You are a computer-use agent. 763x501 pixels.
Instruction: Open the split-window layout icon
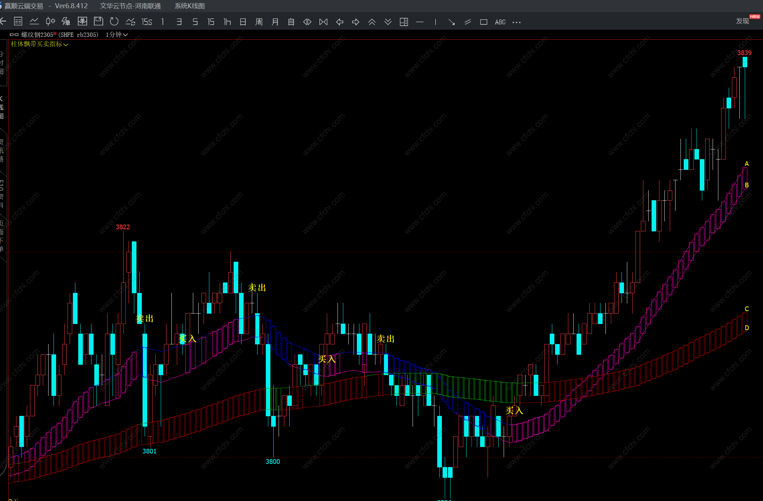(x=404, y=22)
